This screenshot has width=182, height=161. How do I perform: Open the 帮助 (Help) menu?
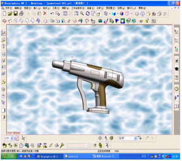point(142,8)
